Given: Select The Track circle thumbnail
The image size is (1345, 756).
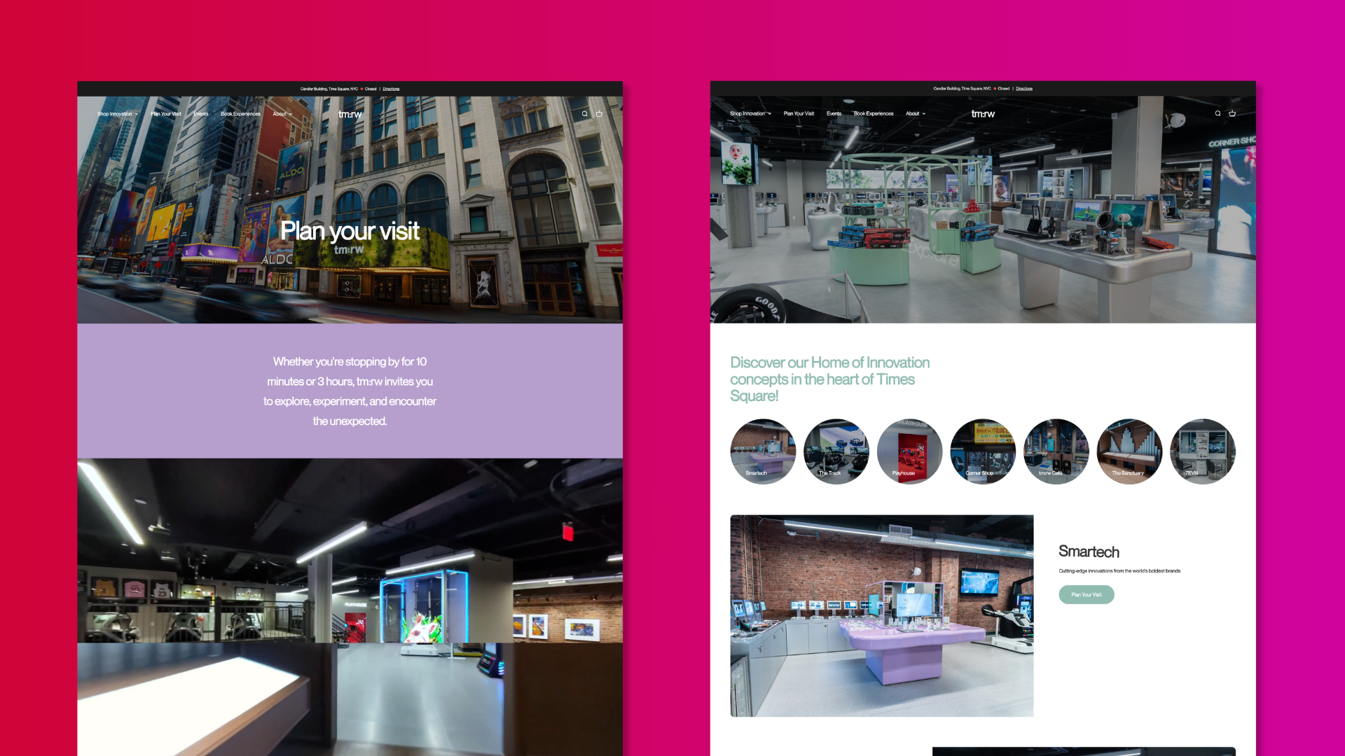Looking at the screenshot, I should [x=836, y=451].
